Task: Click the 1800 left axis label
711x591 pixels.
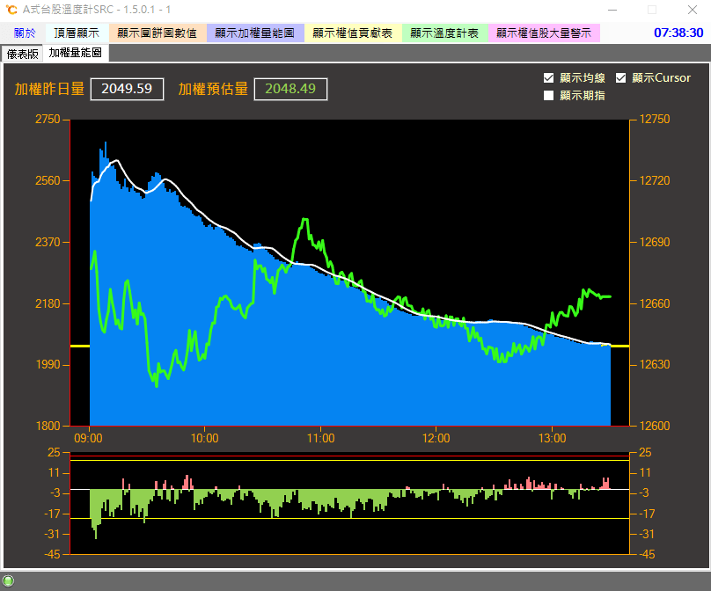Action: point(48,426)
